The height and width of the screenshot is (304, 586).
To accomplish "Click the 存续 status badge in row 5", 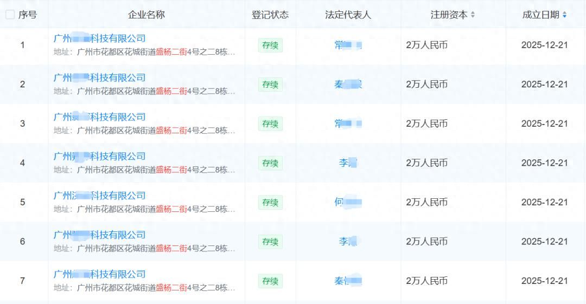I will pos(270,203).
